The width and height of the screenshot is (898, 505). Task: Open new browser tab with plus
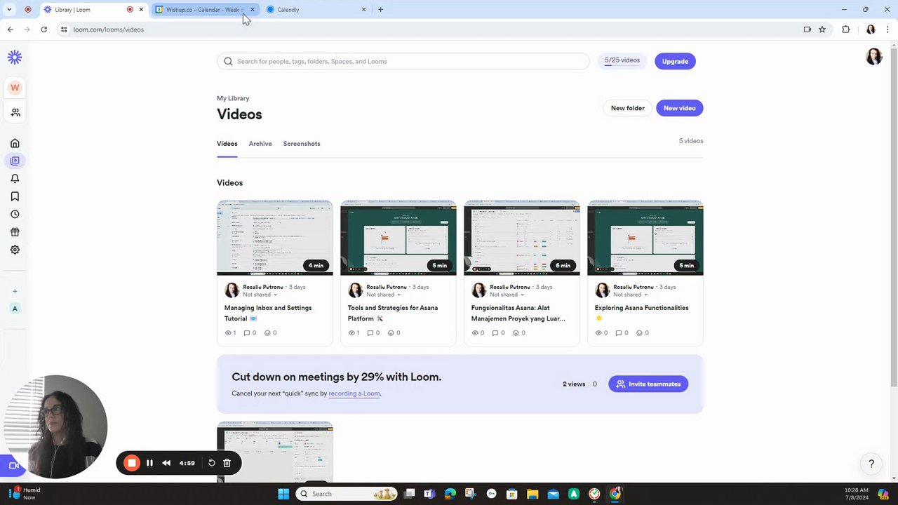380,10
